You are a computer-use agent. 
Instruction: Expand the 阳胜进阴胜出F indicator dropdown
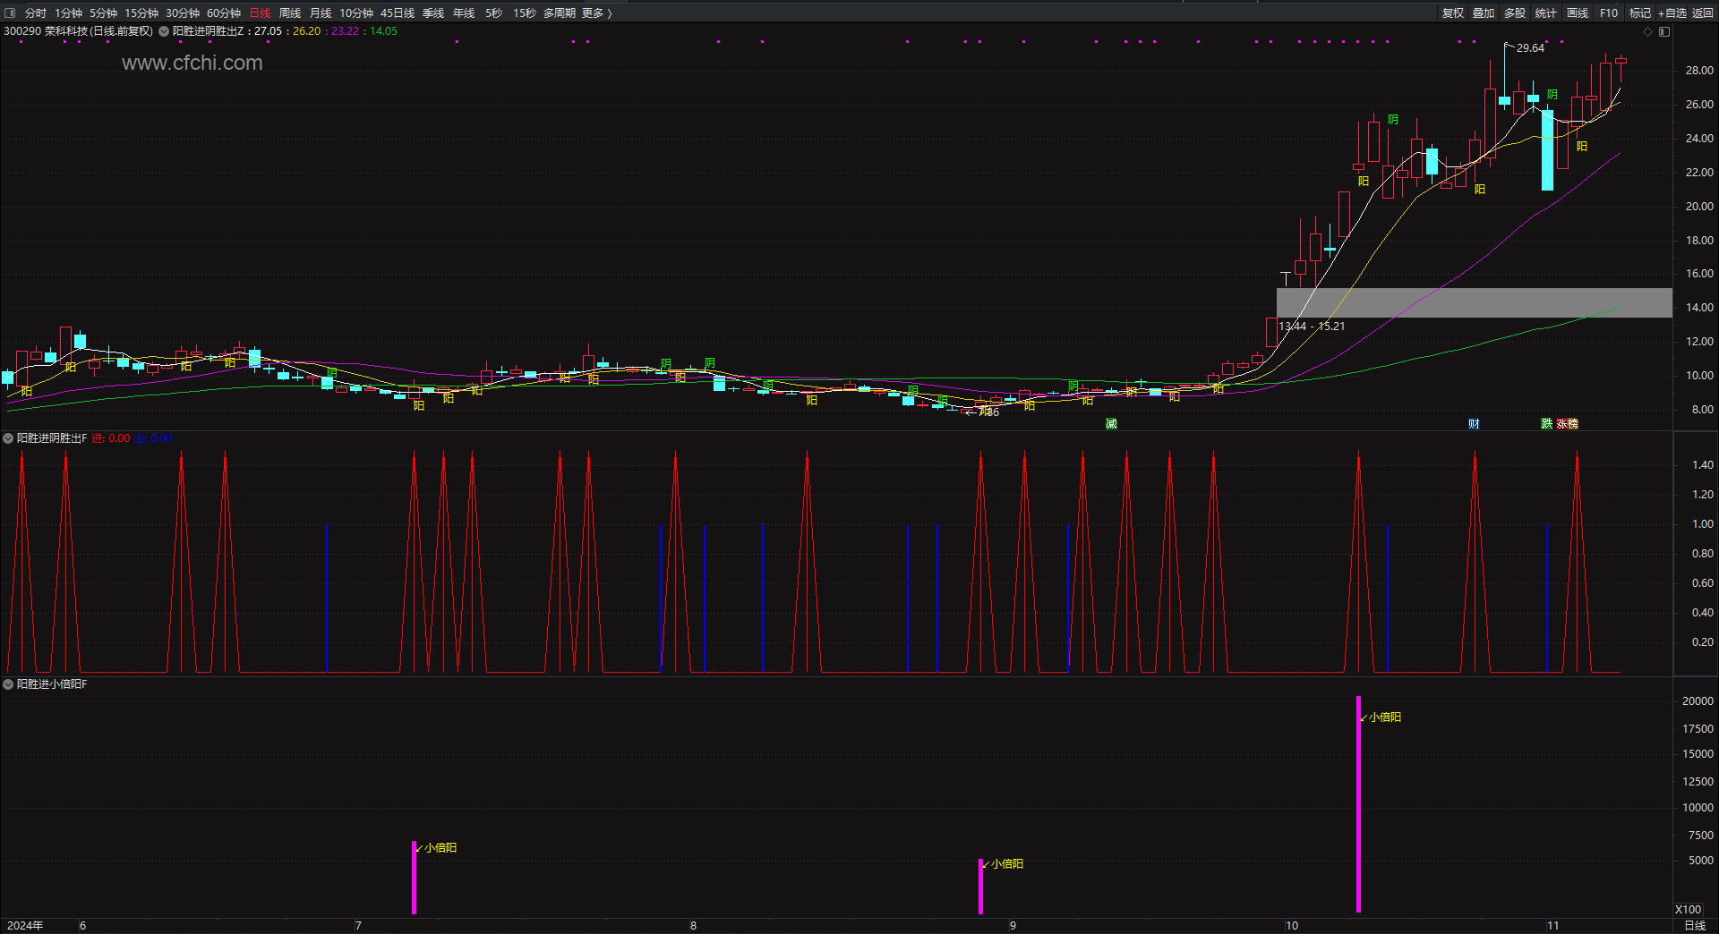(8, 438)
